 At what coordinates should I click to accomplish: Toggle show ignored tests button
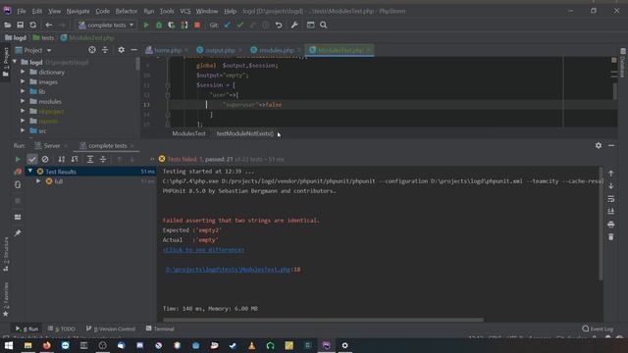(x=45, y=159)
